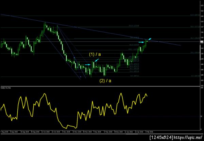Viewport: 204px width, 141px height.
Task: Open the https://uplc.me/ link text
Action: pyautogui.click(x=188, y=137)
